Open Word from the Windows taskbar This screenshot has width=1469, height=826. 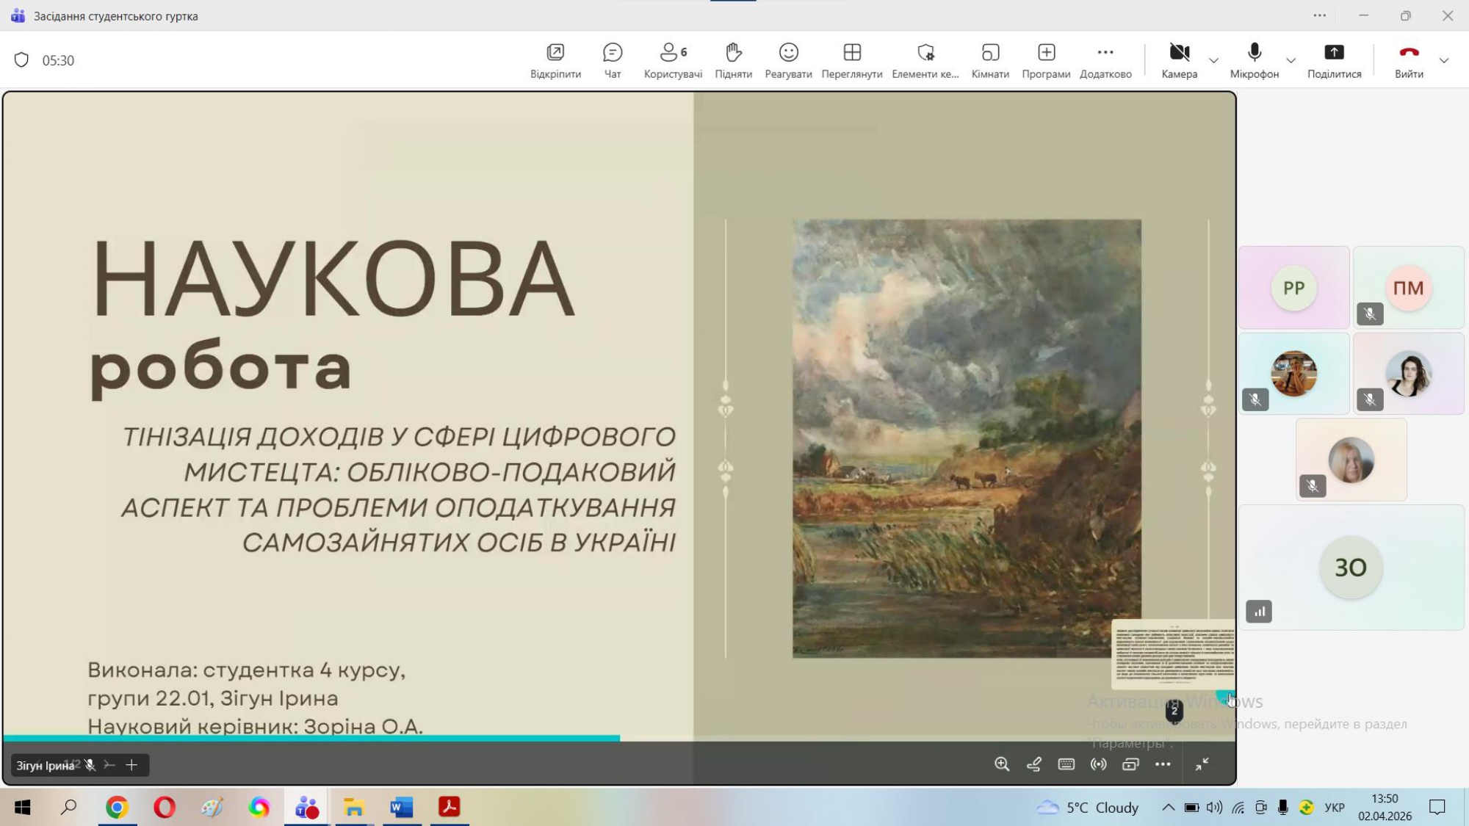click(401, 808)
